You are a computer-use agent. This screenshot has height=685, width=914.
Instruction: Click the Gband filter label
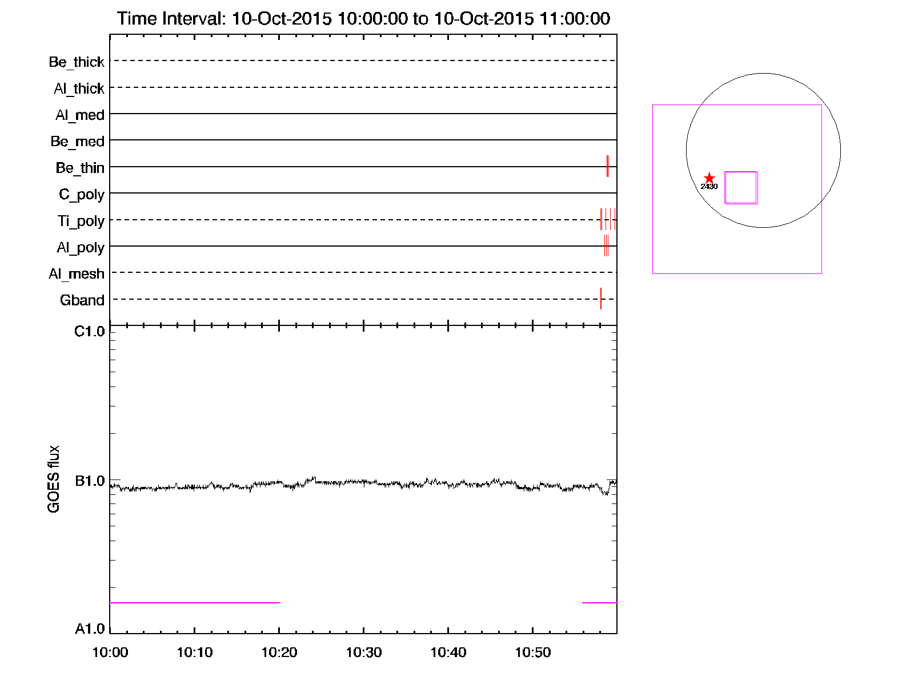click(82, 301)
